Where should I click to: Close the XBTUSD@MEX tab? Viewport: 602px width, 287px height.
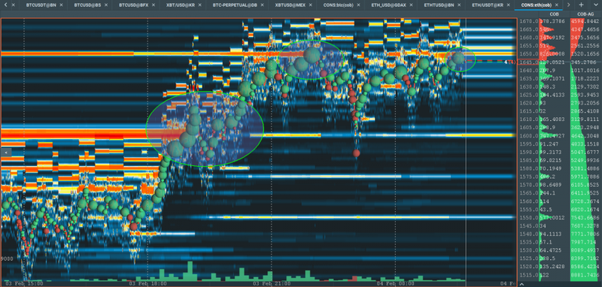tap(311, 5)
